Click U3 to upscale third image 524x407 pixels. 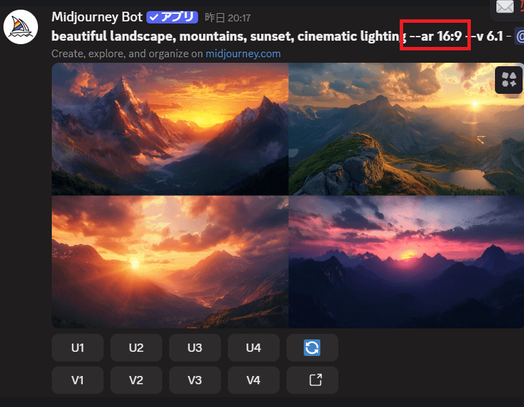tap(195, 348)
